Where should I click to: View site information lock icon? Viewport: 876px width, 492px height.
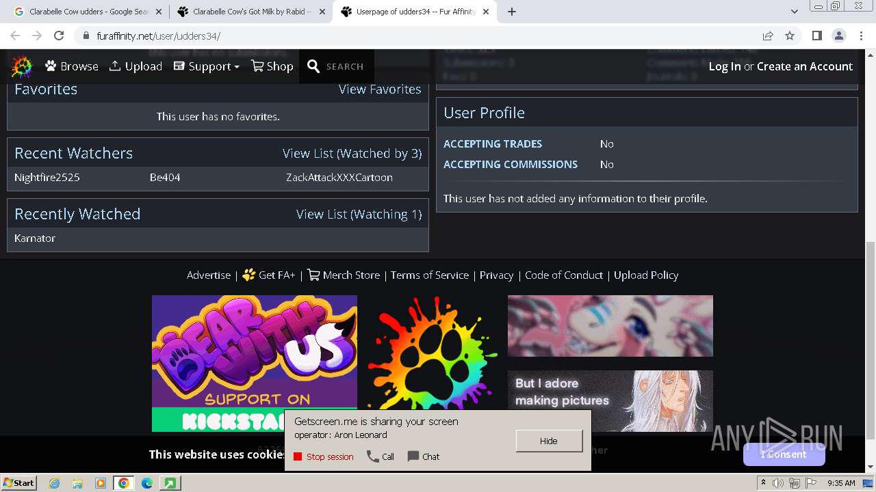click(86, 36)
